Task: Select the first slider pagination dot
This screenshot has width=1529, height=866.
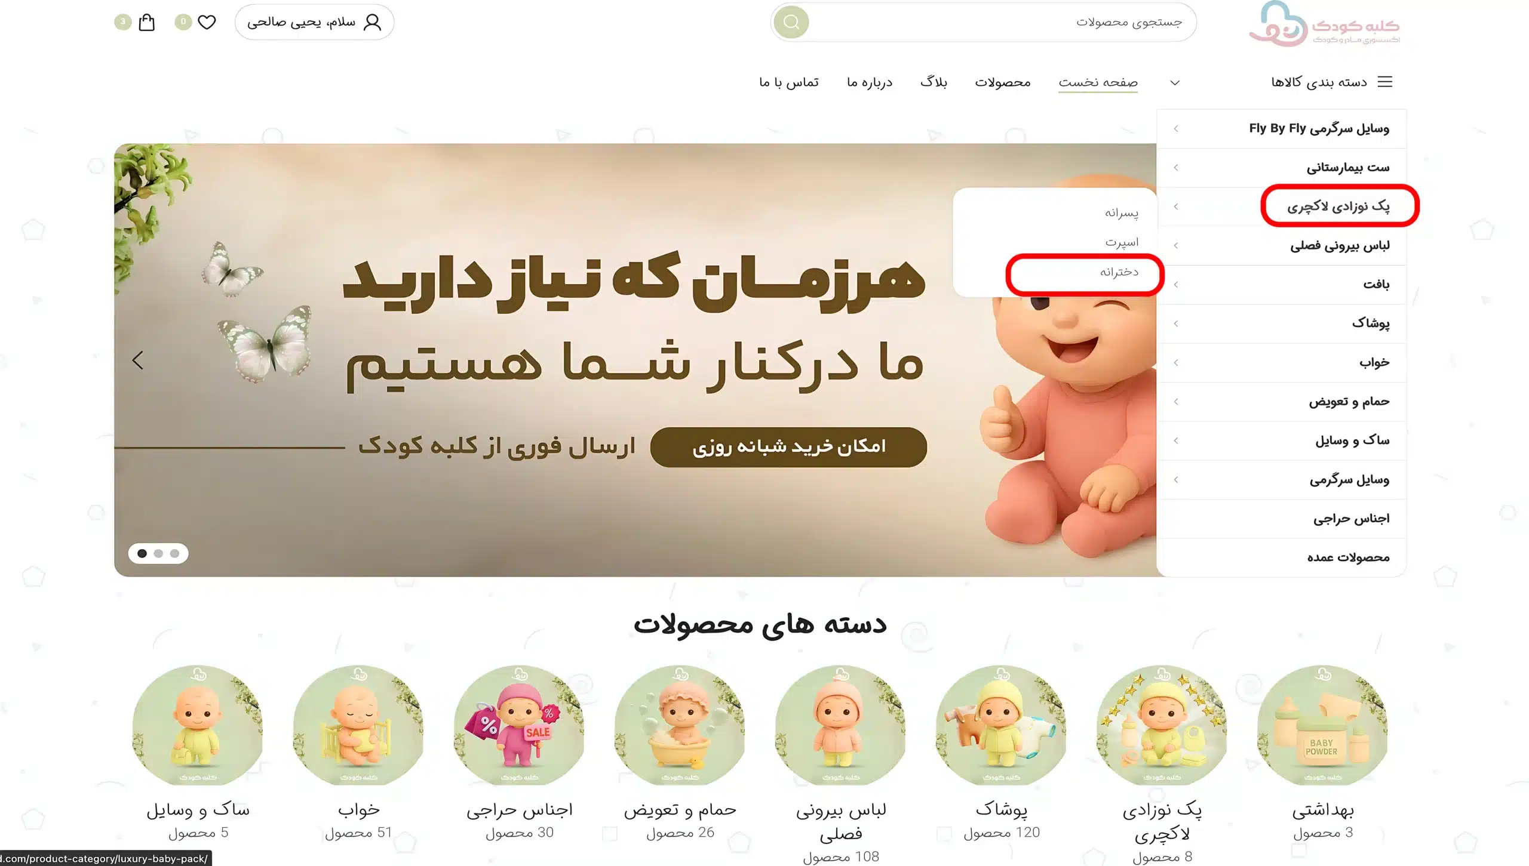Action: pos(142,553)
